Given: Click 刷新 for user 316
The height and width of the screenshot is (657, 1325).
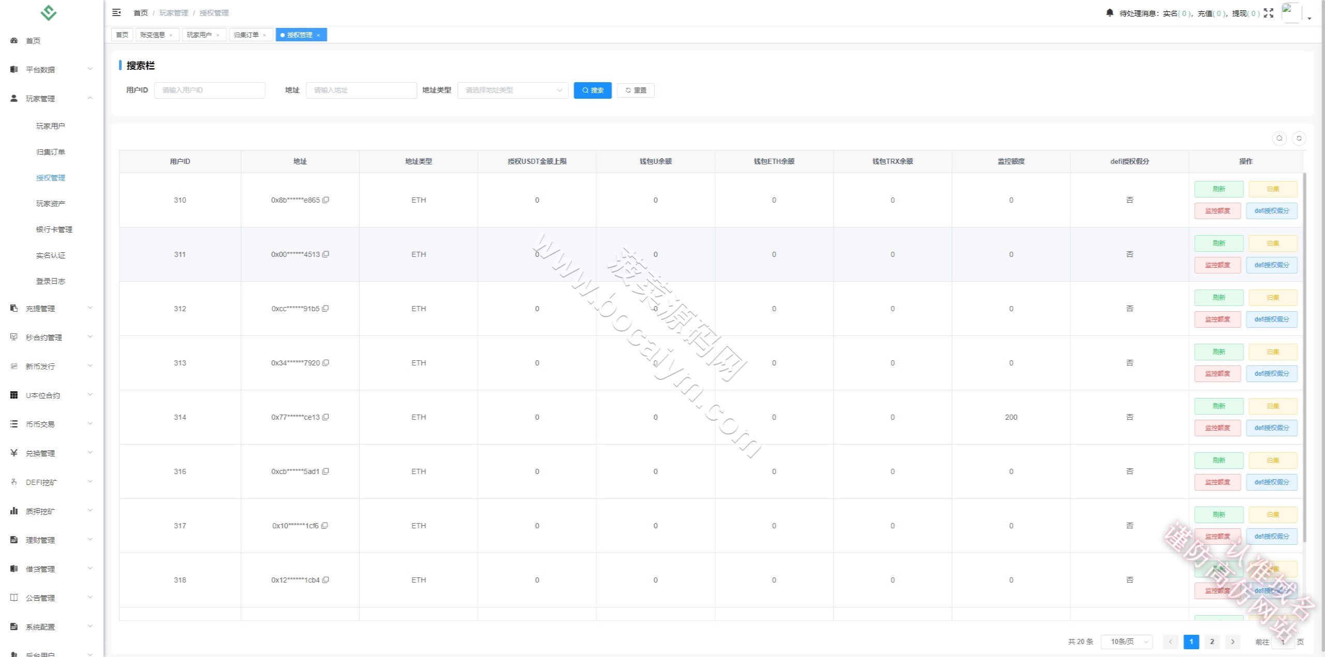Looking at the screenshot, I should pyautogui.click(x=1219, y=461).
